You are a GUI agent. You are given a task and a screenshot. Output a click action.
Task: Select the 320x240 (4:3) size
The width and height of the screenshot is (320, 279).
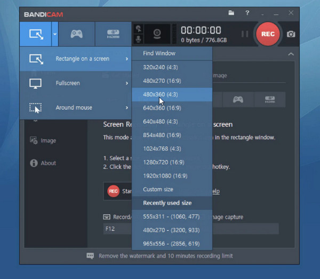pos(172,67)
